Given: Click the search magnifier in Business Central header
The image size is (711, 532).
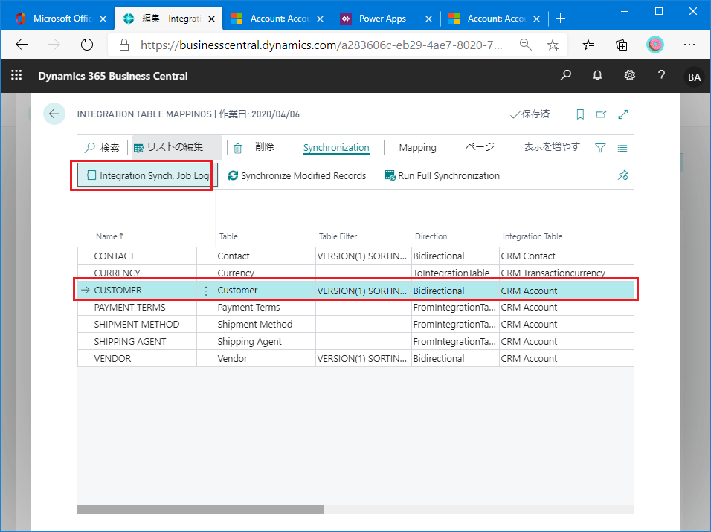Looking at the screenshot, I should [565, 75].
